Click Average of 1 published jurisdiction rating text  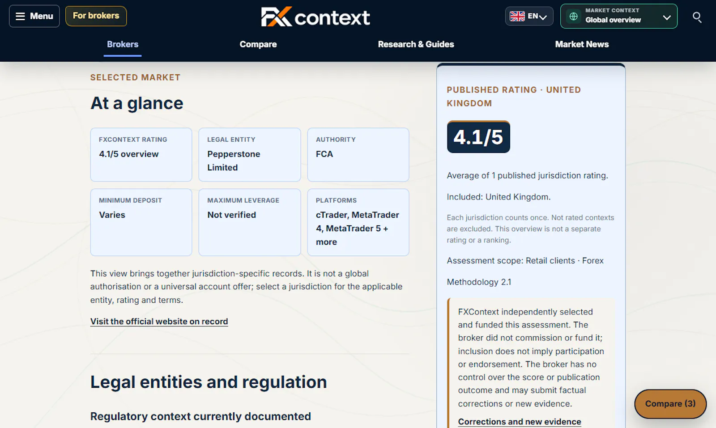tap(527, 176)
